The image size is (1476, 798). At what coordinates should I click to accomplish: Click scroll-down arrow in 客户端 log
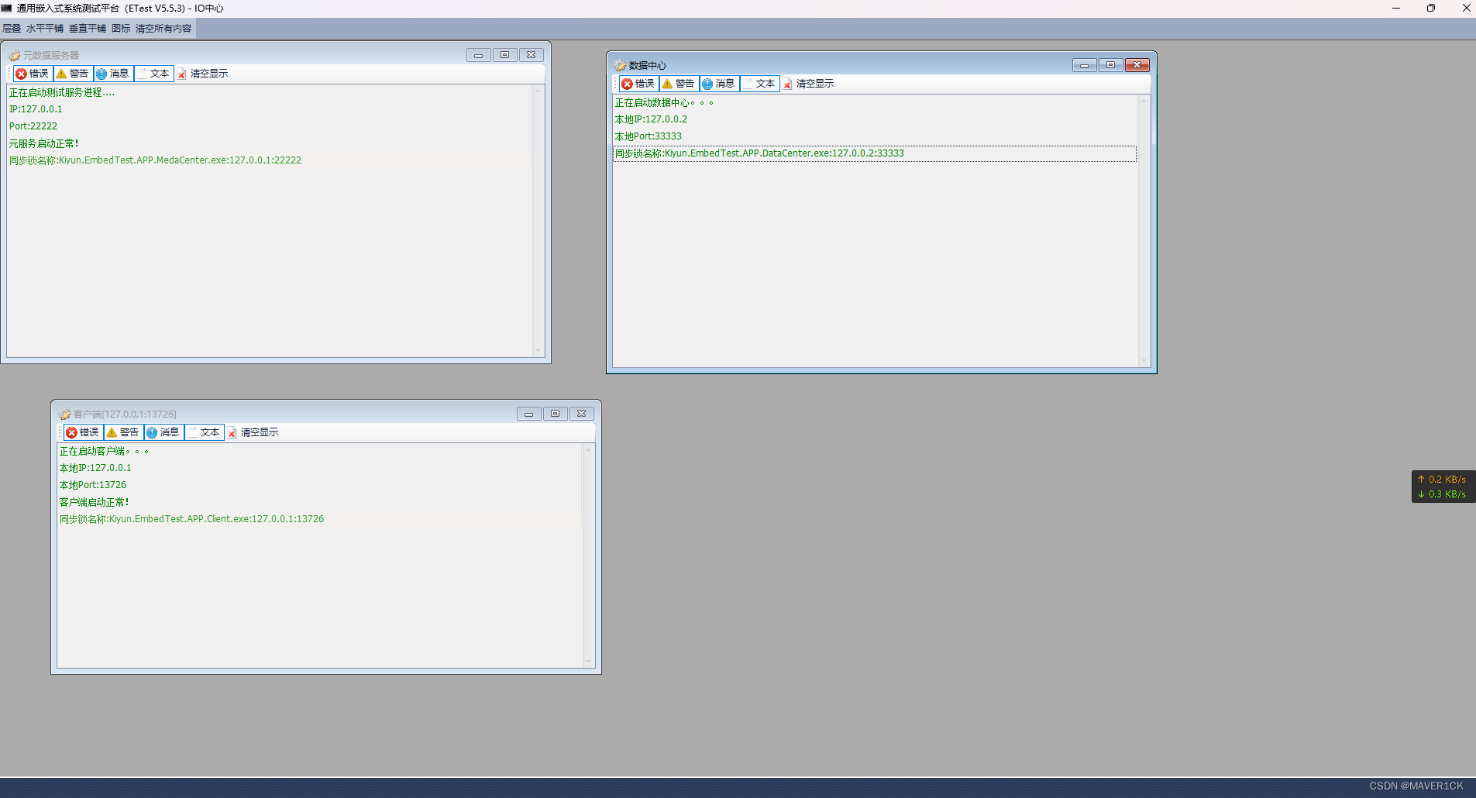(x=589, y=662)
